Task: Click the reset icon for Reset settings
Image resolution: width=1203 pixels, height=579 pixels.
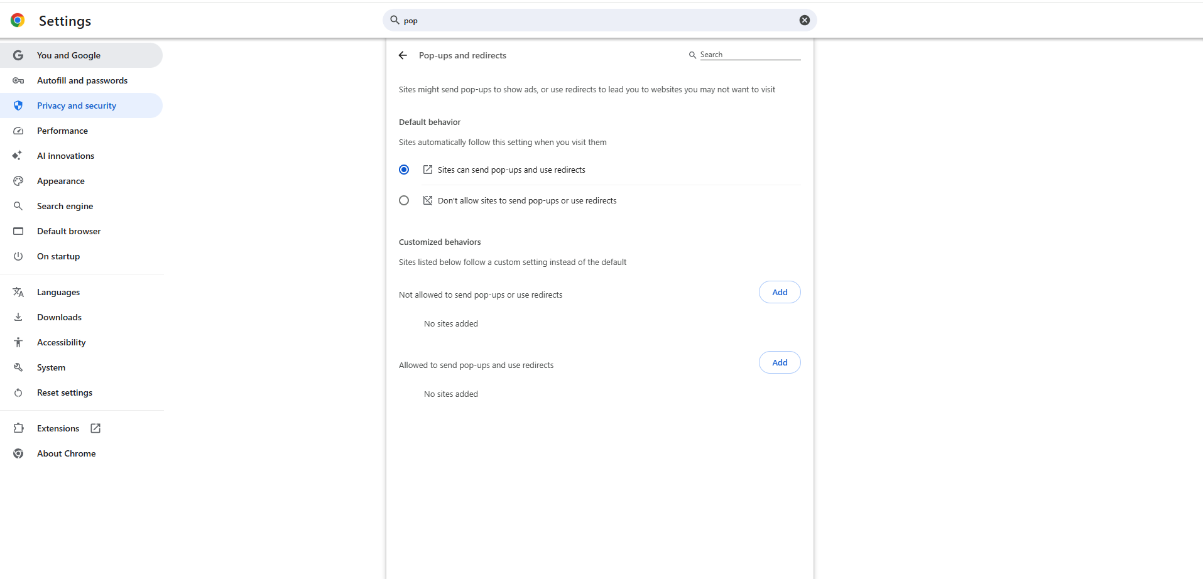Action: click(x=18, y=392)
